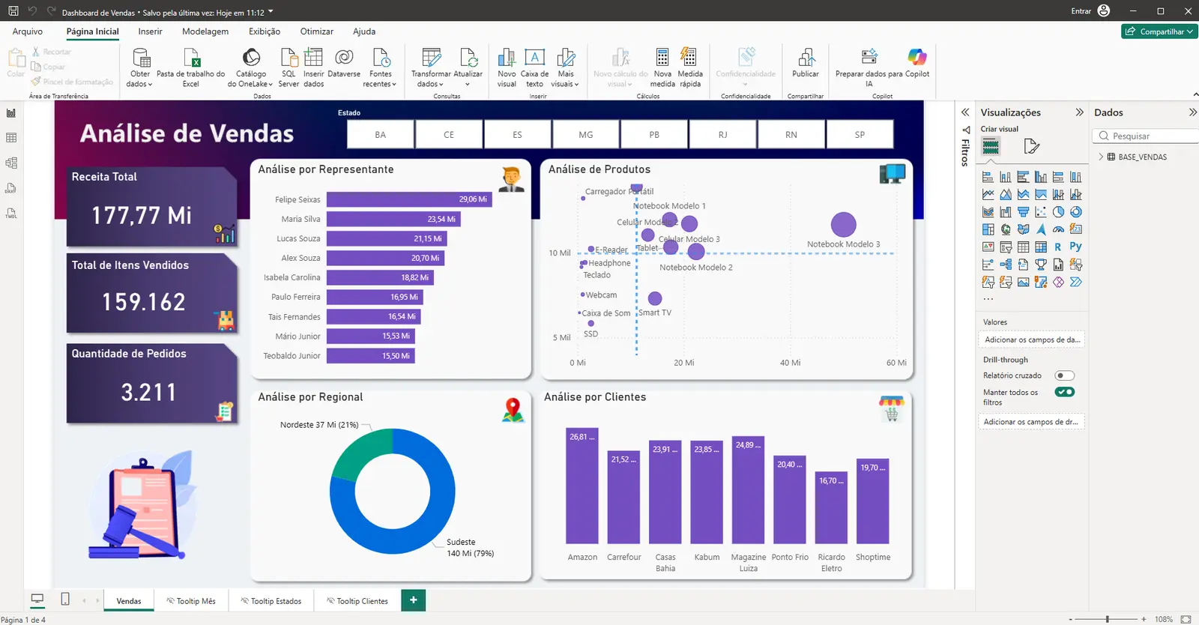1199x625 pixels.
Task: Click the zoom slider handle
Action: pos(1107,619)
